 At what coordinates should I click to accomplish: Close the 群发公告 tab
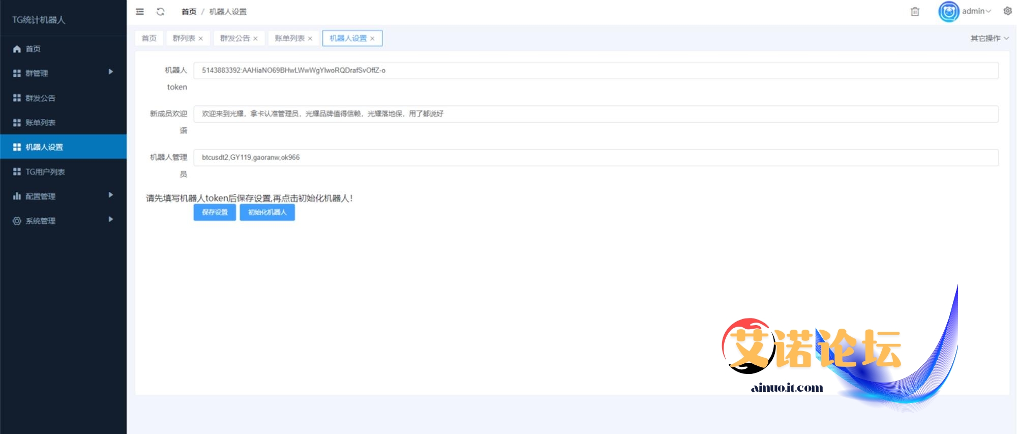pos(255,39)
